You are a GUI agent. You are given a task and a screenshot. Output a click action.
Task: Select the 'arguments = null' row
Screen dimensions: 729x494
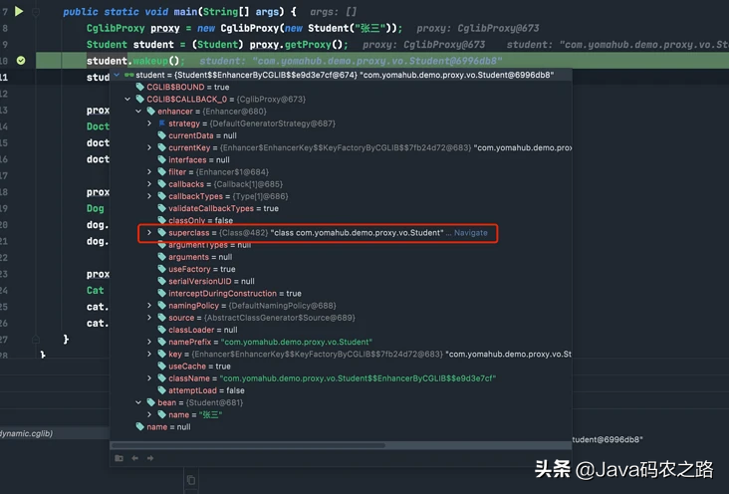click(x=341, y=257)
